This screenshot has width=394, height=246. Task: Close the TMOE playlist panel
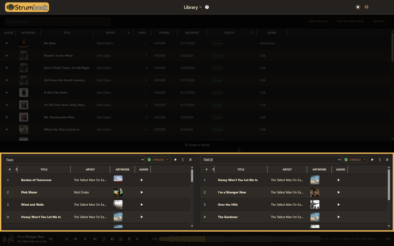pos(387,160)
